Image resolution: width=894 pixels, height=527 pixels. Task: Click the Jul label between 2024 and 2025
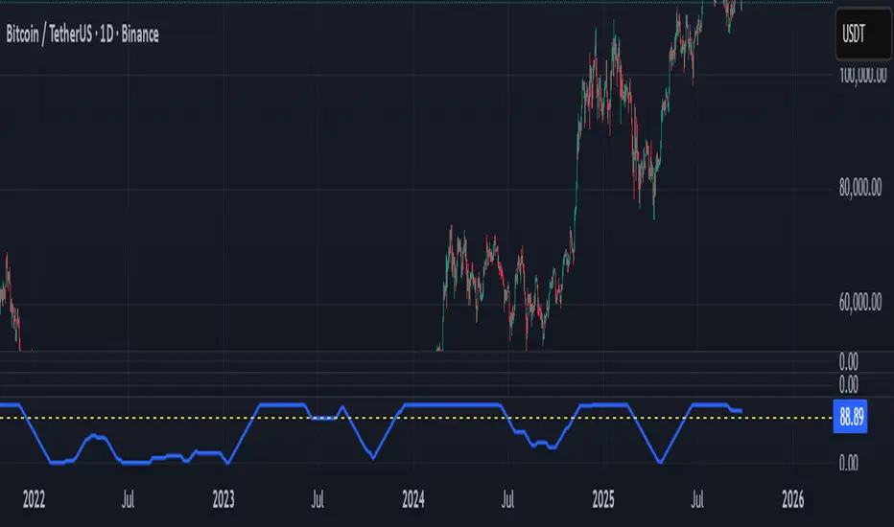[509, 499]
